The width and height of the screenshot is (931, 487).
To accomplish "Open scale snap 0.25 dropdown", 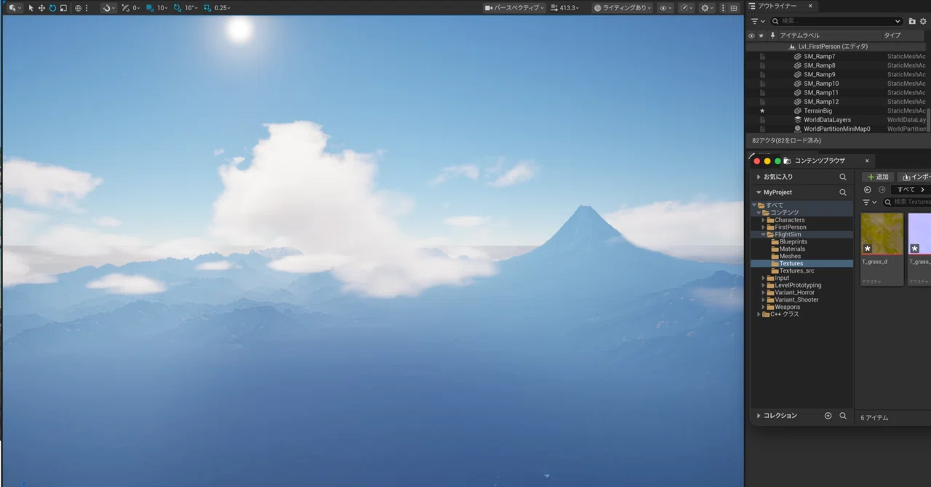I will coord(223,7).
